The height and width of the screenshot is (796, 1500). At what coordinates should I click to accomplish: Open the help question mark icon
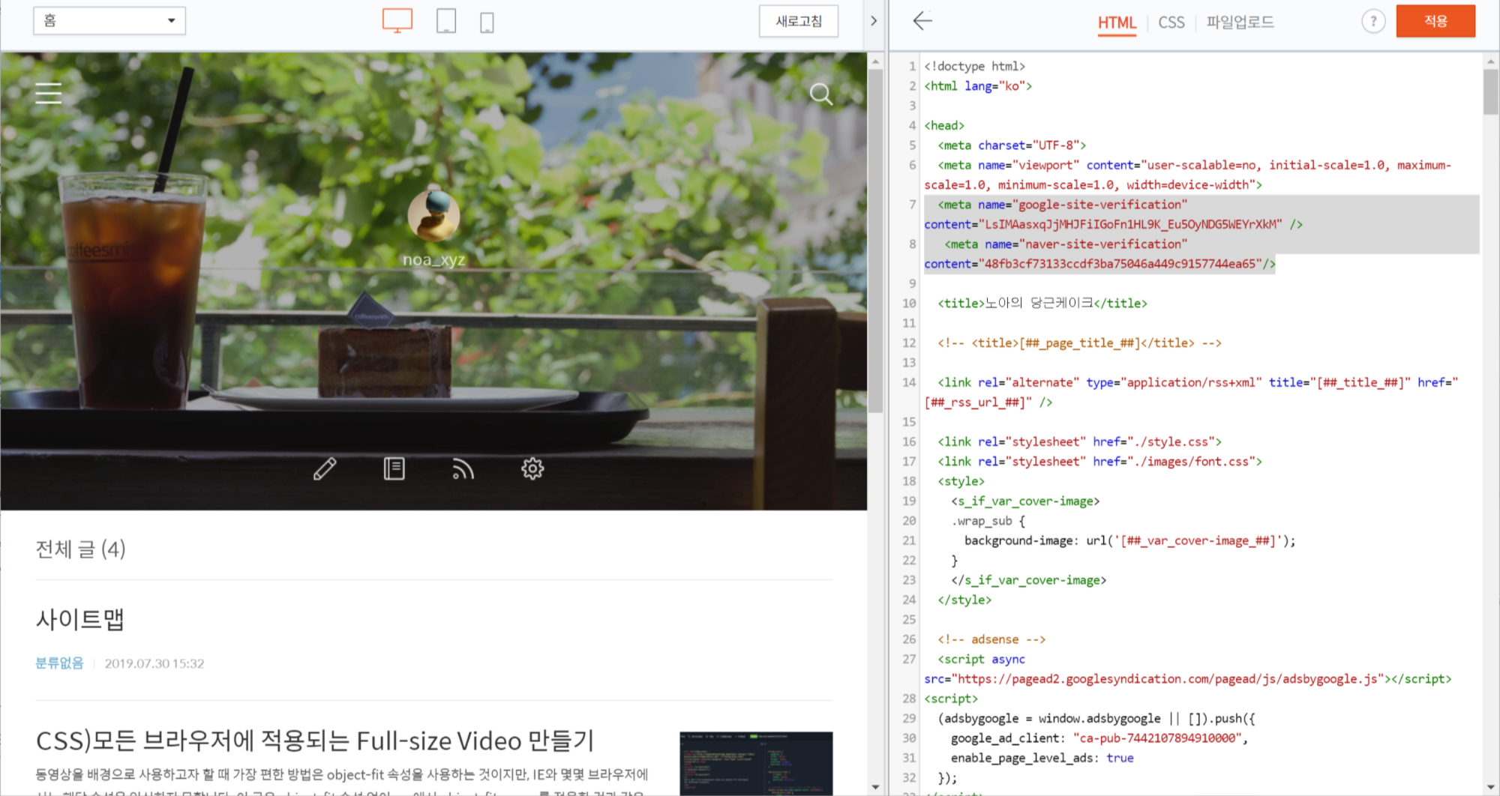click(x=1372, y=21)
